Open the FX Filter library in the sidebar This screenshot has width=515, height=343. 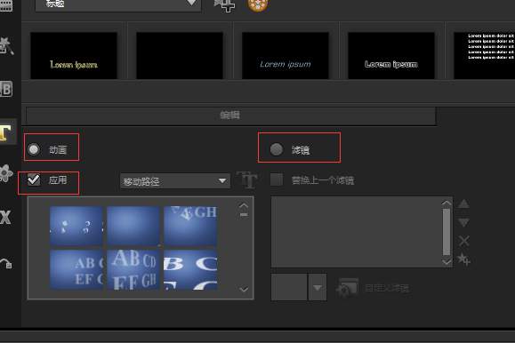(6, 218)
